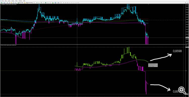The image size is (189, 97).
Task: Open the Charts menu
Action: (13, 1)
